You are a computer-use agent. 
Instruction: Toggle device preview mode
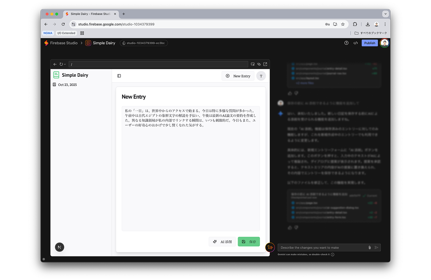pyautogui.click(x=253, y=64)
